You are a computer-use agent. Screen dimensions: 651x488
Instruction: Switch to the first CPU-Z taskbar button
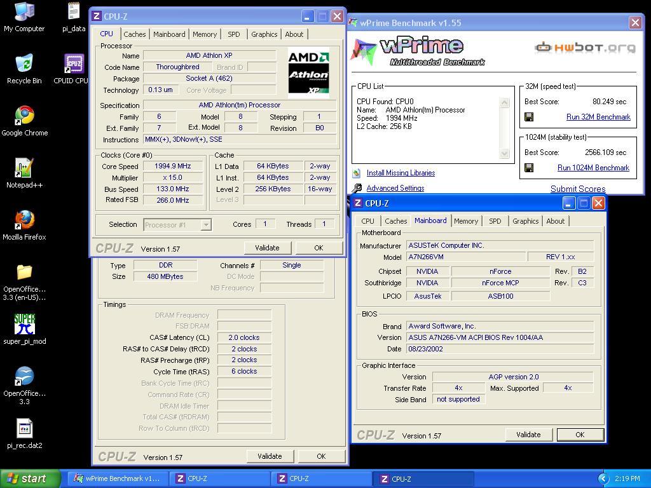click(221, 478)
